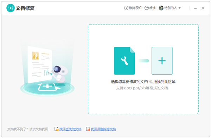The width and height of the screenshot is (211, 138).
Task: Click the plus sign add file box
Action: [162, 61]
